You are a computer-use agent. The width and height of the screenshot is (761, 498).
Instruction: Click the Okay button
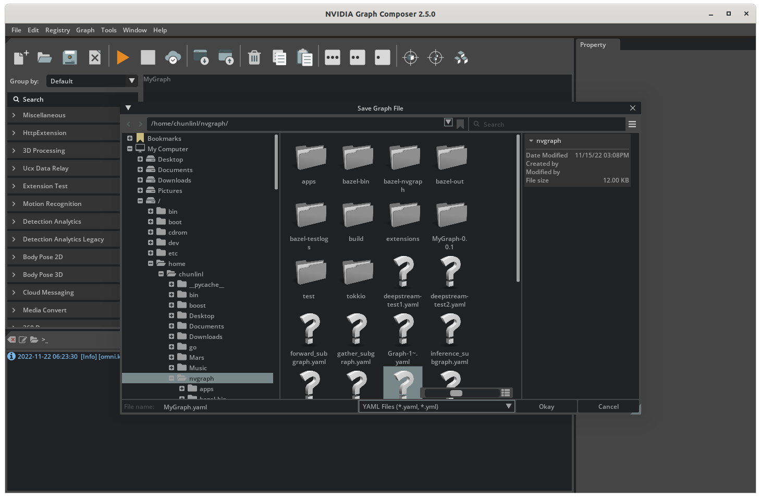pos(547,407)
